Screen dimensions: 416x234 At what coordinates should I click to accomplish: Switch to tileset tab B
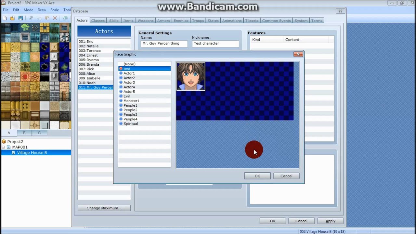pyautogui.click(x=24, y=133)
